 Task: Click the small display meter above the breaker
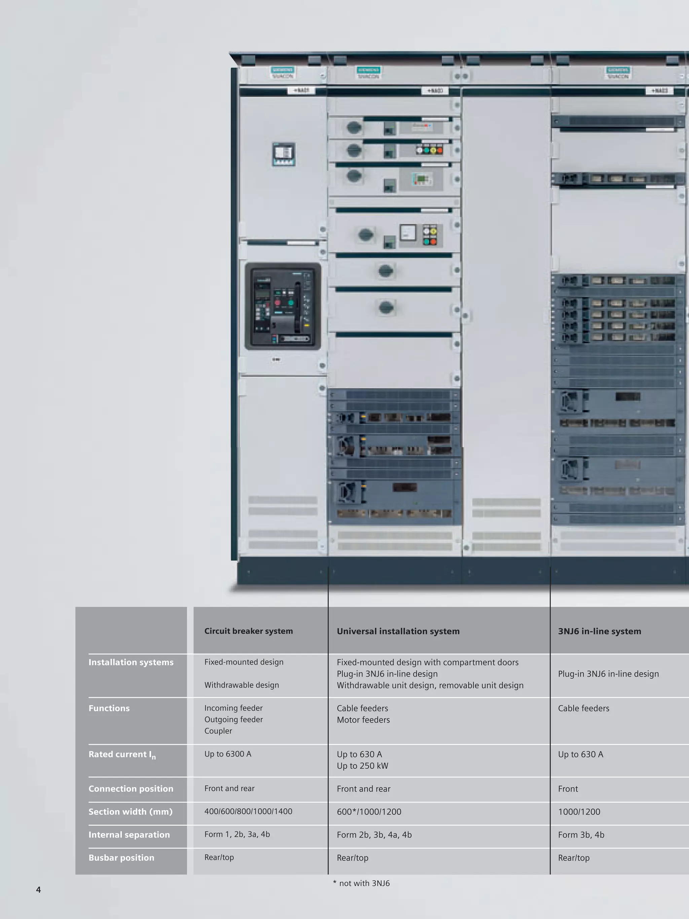pyautogui.click(x=284, y=154)
